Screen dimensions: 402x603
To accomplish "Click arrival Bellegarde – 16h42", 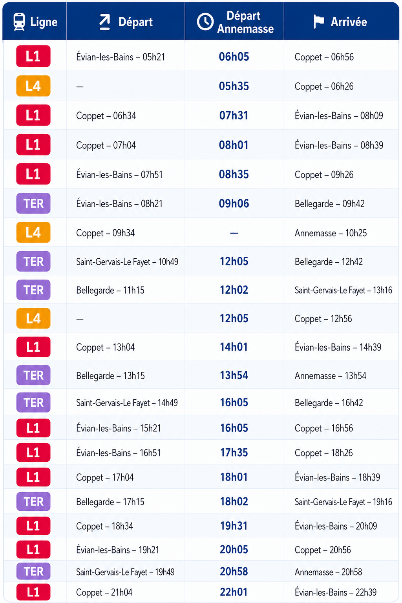I will pyautogui.click(x=329, y=403).
